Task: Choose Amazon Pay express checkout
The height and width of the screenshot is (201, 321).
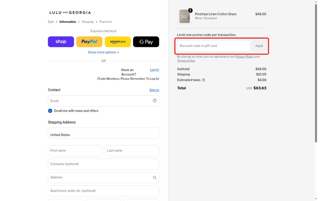Action: point(118,42)
